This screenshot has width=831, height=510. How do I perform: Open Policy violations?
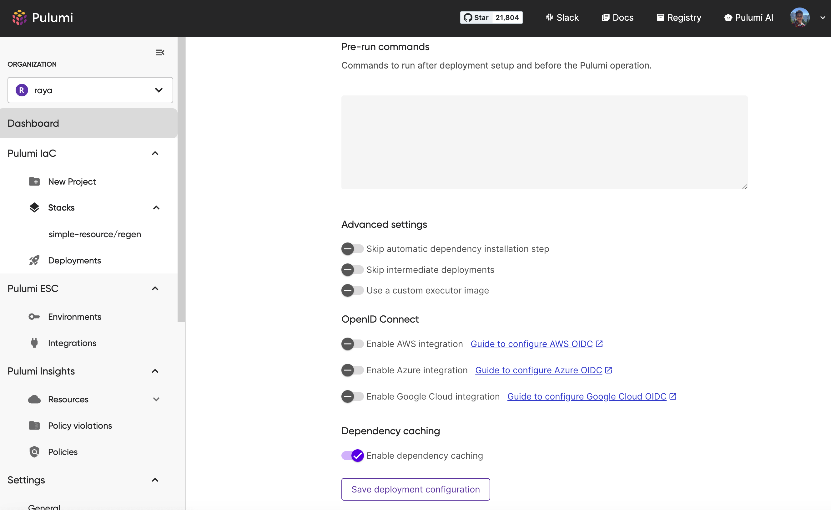pyautogui.click(x=80, y=426)
